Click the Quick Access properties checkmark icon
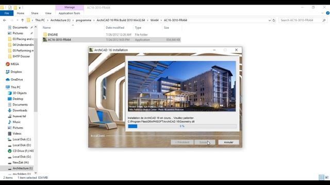Viewport: 330px width, 185px height. click(10, 8)
